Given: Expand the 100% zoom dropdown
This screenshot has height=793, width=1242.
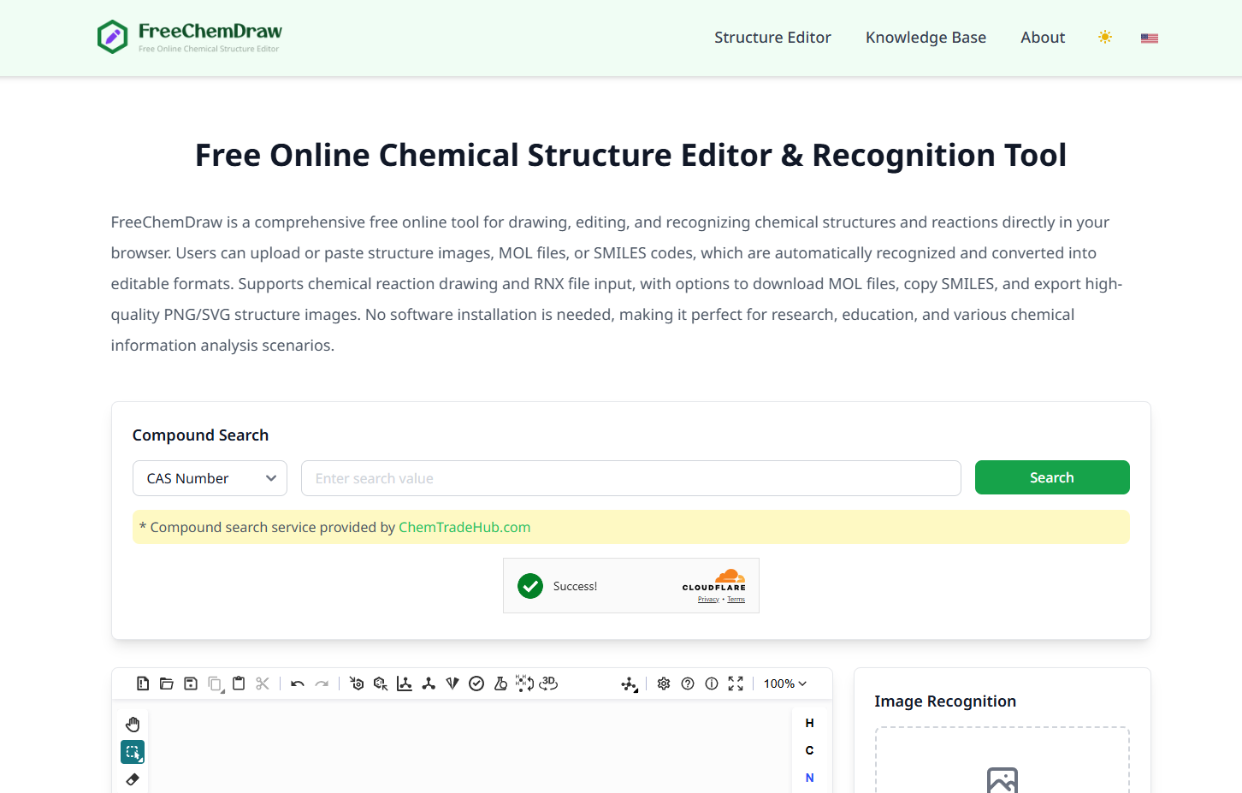Looking at the screenshot, I should click(x=784, y=684).
